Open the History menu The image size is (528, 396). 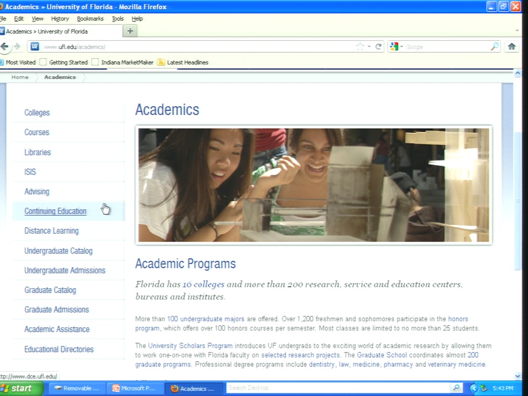click(60, 19)
